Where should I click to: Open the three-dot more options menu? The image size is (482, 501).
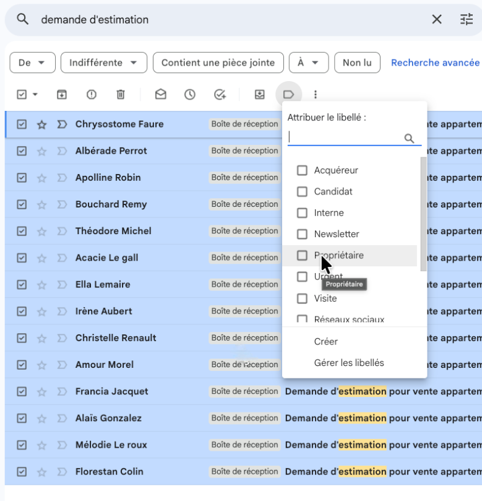316,95
